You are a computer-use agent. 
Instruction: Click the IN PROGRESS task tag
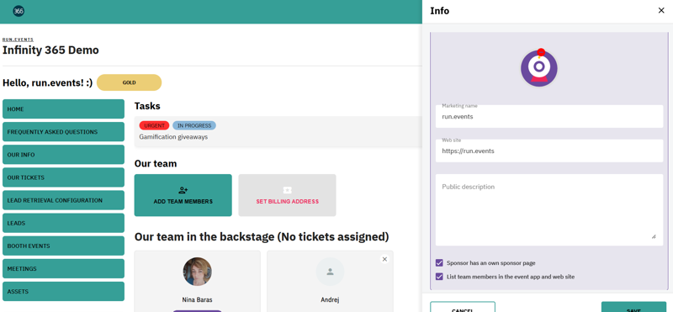[x=194, y=126]
